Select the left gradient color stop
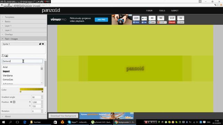The width and height of the screenshot is (223, 125). [21, 92]
